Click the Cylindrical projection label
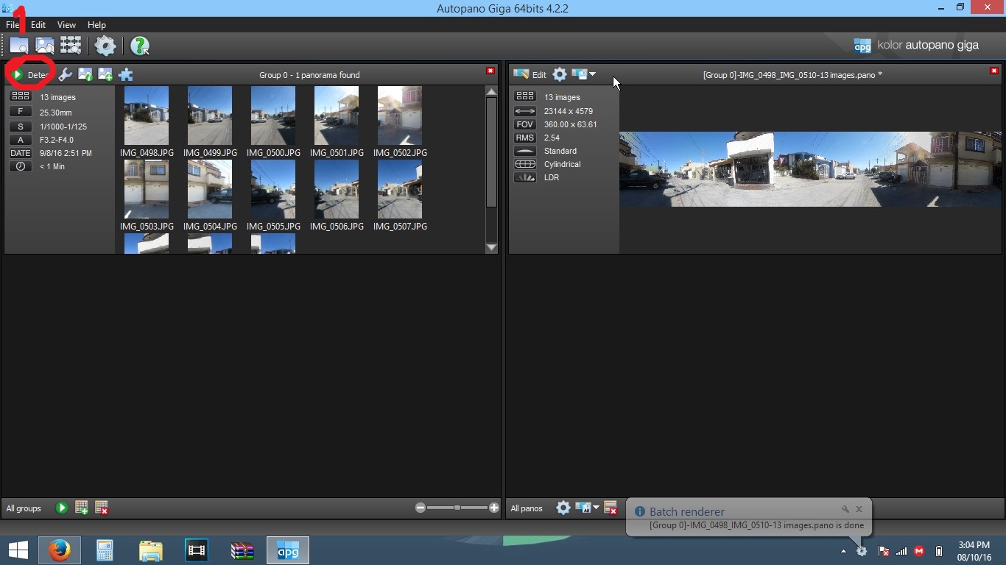The width and height of the screenshot is (1006, 565). click(563, 164)
